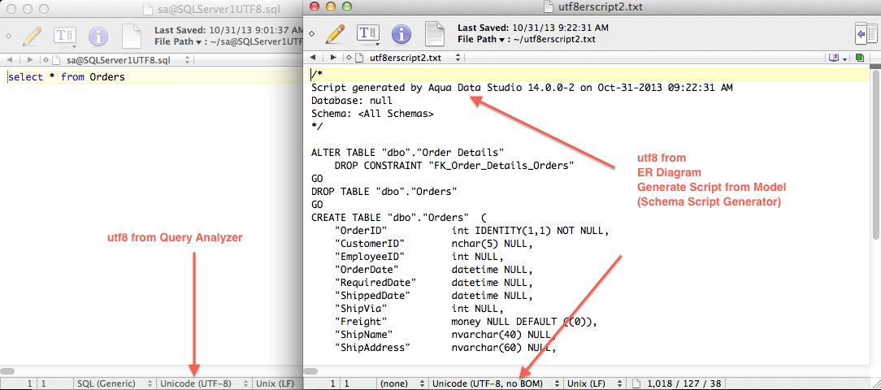Open Unix (LF) line endings popup in sa@SQLServer1UTF8.sql
Viewport: 881px width, 390px height.
[277, 384]
